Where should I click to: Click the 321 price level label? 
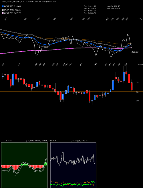[x=138, y=83]
